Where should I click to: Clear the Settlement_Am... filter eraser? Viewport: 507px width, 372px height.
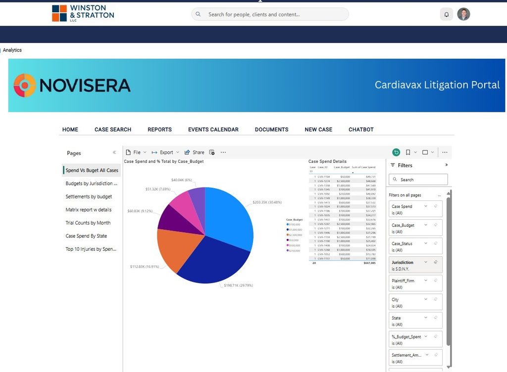pos(436,355)
